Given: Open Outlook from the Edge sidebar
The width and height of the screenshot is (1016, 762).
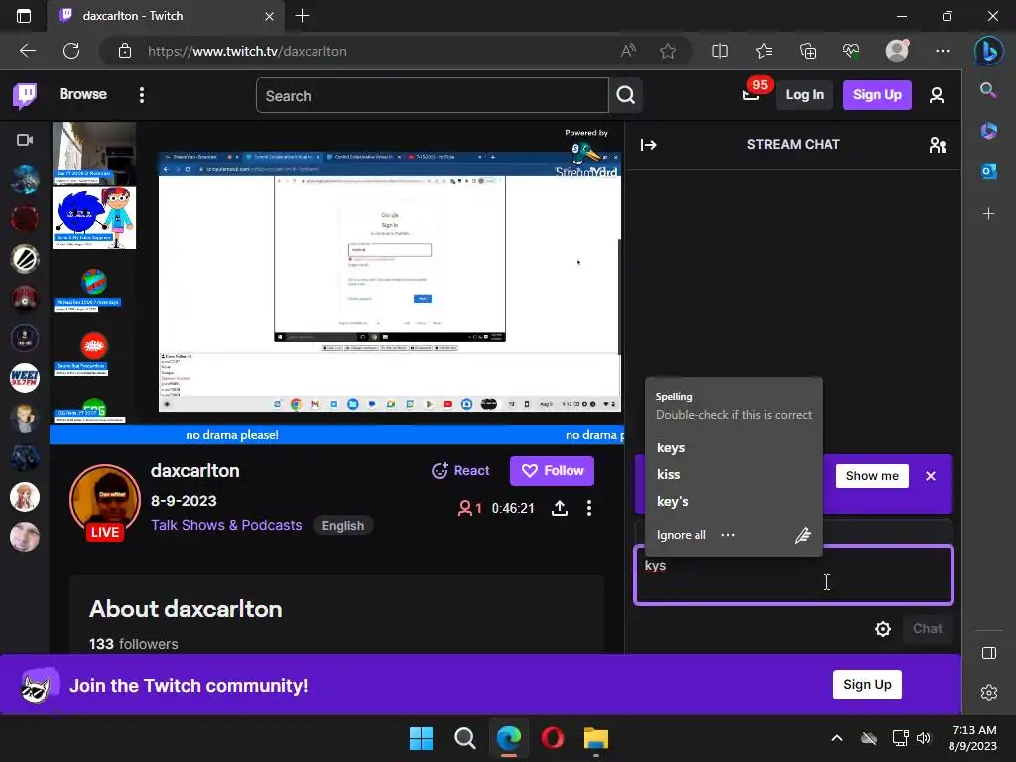Looking at the screenshot, I should tap(988, 171).
